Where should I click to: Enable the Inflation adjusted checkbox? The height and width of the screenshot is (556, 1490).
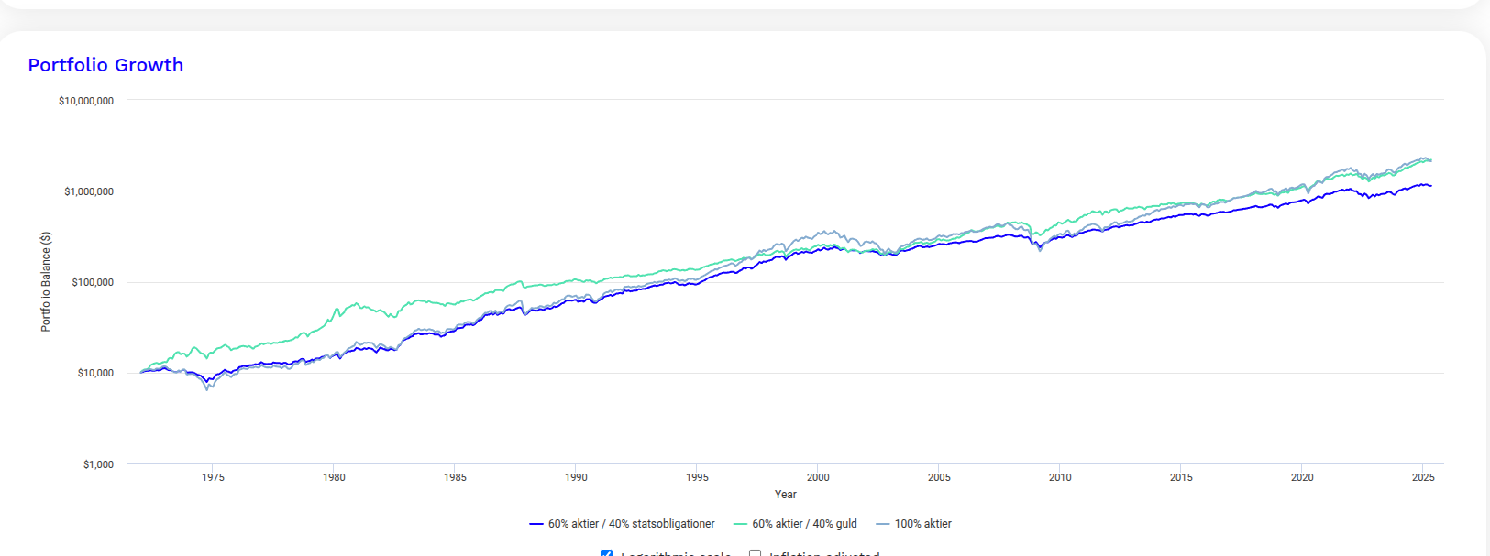click(x=755, y=553)
